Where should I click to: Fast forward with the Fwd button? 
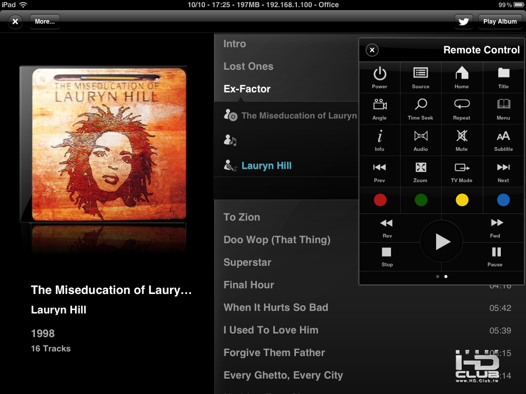click(496, 228)
